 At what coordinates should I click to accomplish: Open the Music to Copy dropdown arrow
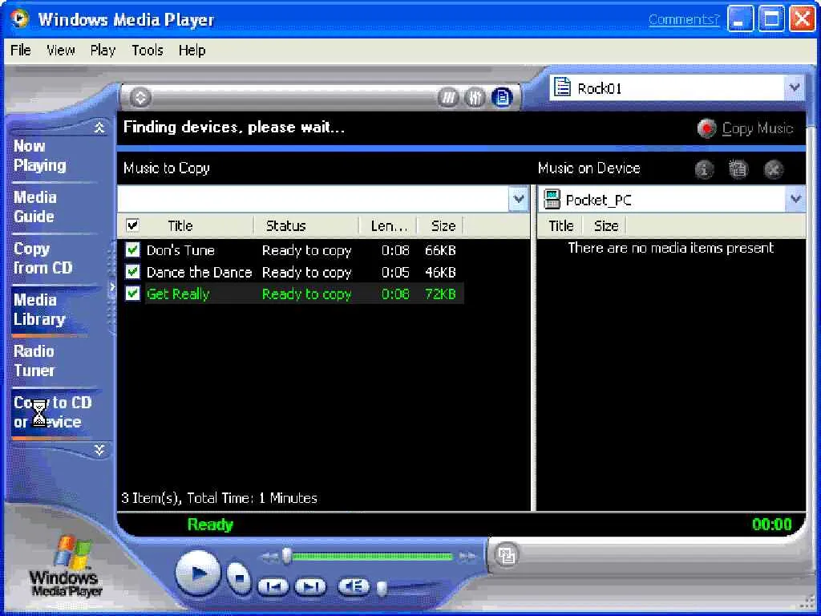pos(519,199)
